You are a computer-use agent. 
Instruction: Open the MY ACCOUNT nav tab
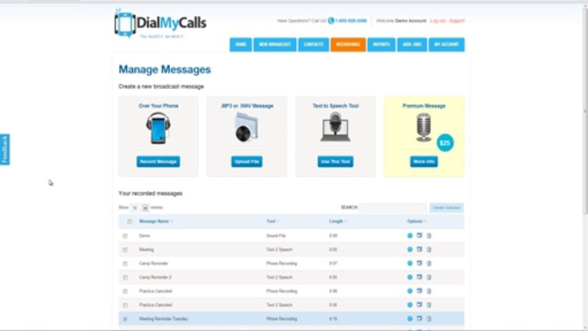pyautogui.click(x=446, y=45)
